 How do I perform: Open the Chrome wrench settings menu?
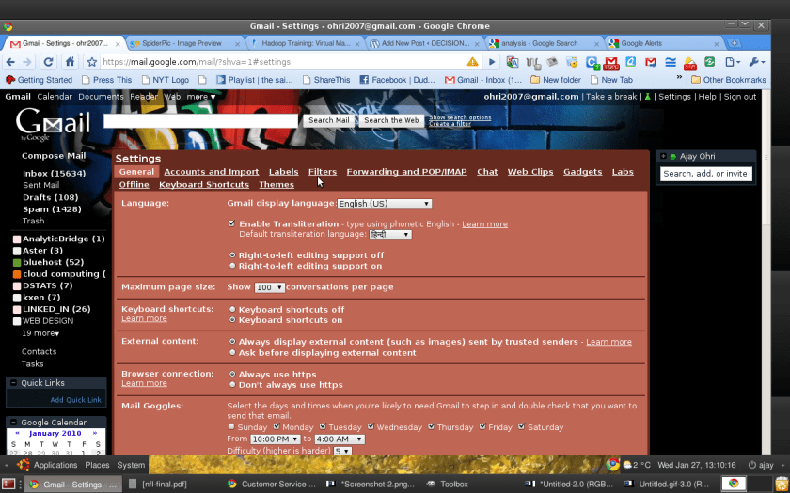(x=754, y=62)
